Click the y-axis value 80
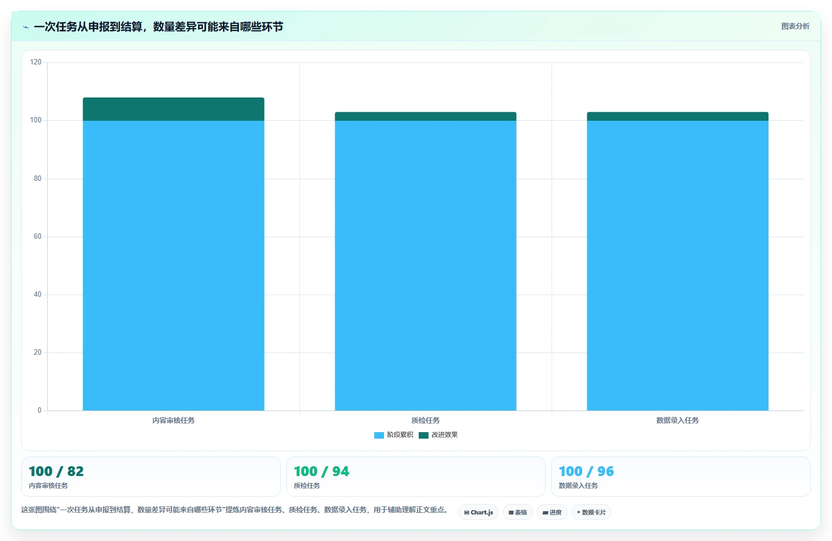The image size is (832, 541). tap(37, 179)
